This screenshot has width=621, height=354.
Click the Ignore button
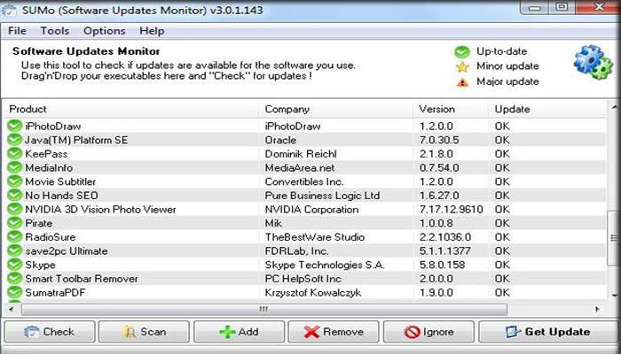coord(428,332)
